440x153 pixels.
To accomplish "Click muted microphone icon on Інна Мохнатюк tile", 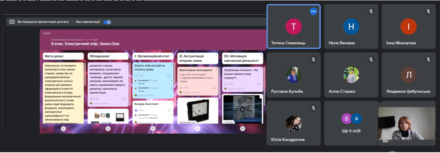I will (x=429, y=11).
